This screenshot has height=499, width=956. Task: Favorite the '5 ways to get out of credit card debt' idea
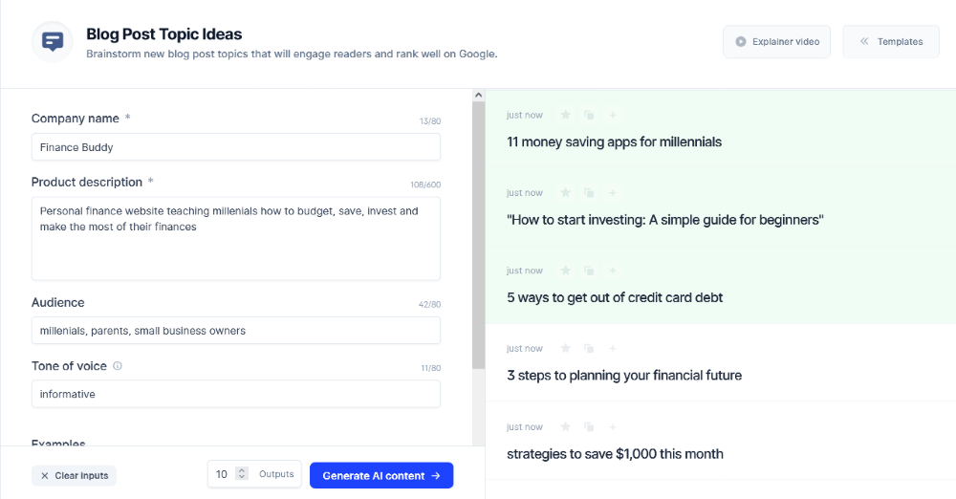point(566,271)
